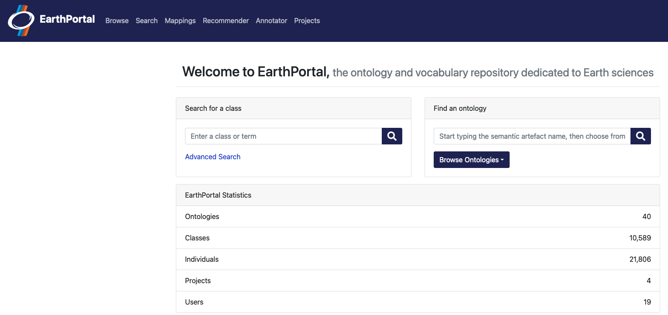Image resolution: width=668 pixels, height=315 pixels.
Task: Open the Projects page
Action: coord(307,21)
